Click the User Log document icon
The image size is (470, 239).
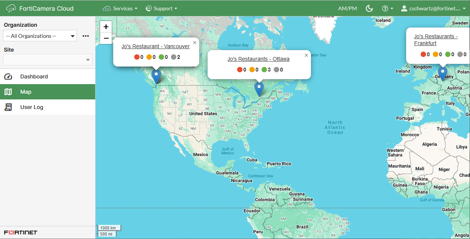pyautogui.click(x=8, y=107)
